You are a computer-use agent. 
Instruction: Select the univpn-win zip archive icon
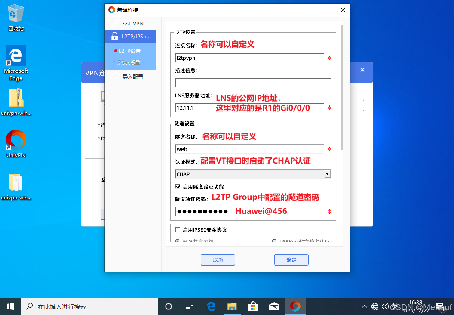[16, 102]
